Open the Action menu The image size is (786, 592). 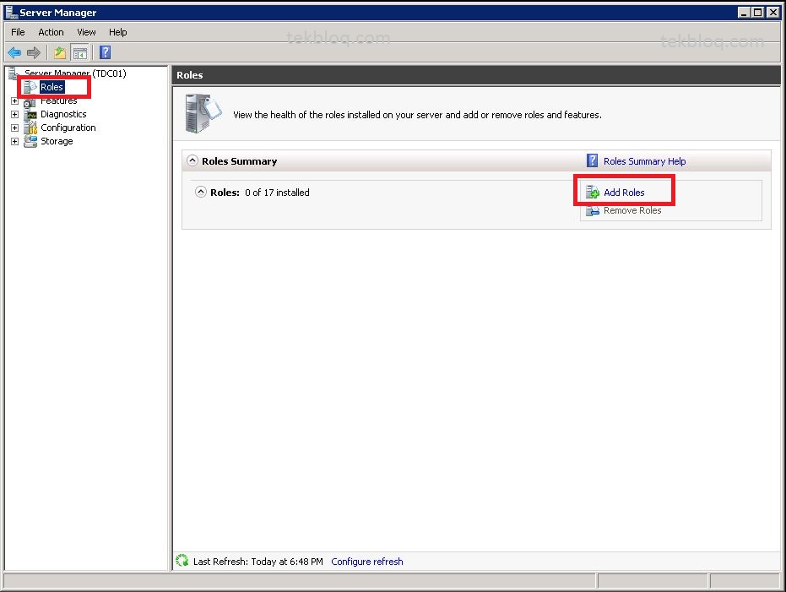click(x=51, y=32)
